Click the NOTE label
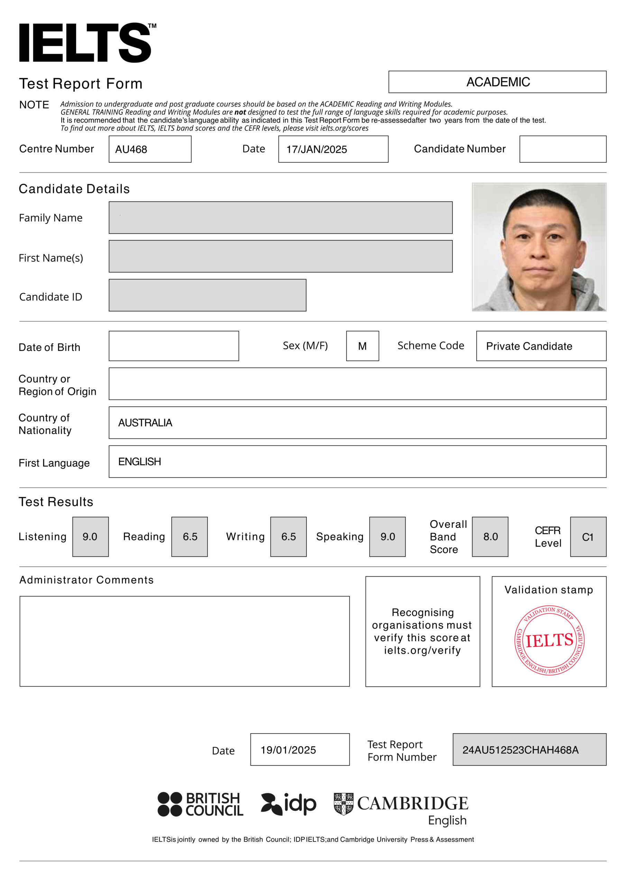This screenshot has height=885, width=626. pyautogui.click(x=34, y=105)
